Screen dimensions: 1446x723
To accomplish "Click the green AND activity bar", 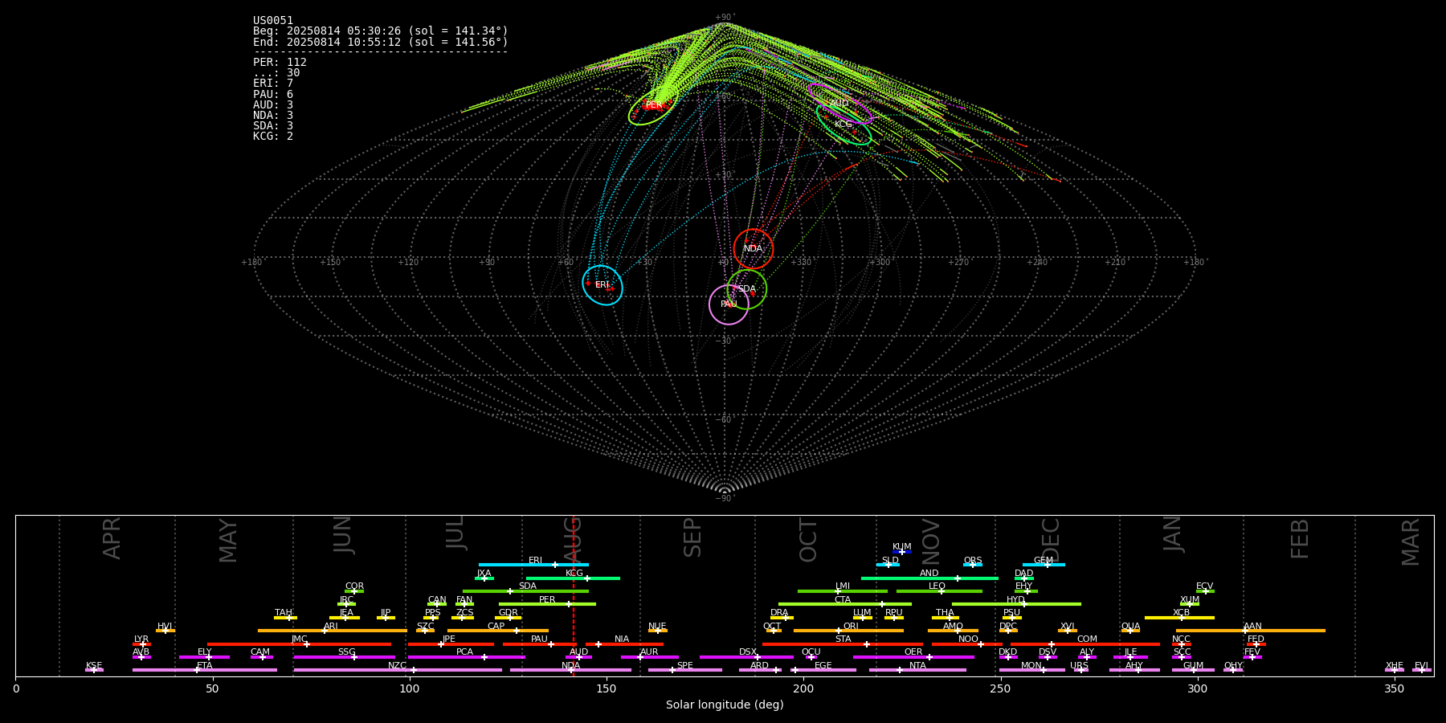I will (930, 578).
